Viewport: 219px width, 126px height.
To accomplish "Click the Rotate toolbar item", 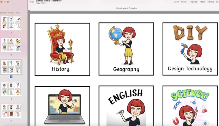I will [x=202, y=2].
